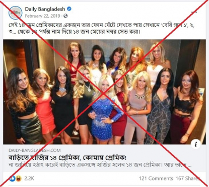This screenshot has width=209, height=187.
Task: View the 167 Shares list
Action: [188, 178]
